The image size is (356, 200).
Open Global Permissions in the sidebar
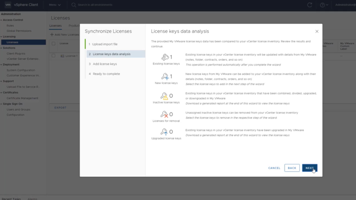pos(19,31)
